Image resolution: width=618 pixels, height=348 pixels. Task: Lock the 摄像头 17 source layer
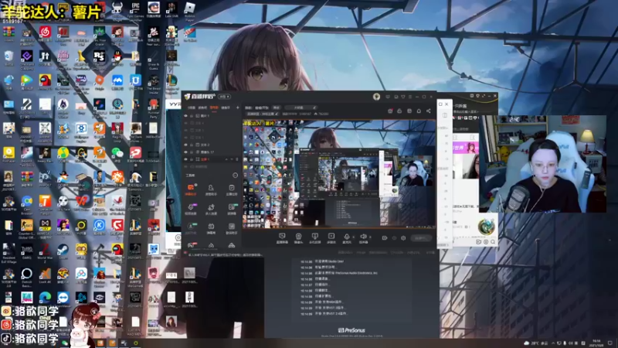[192, 152]
